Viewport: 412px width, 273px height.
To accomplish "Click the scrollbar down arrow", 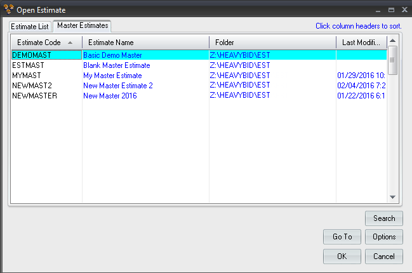I will [392, 197].
